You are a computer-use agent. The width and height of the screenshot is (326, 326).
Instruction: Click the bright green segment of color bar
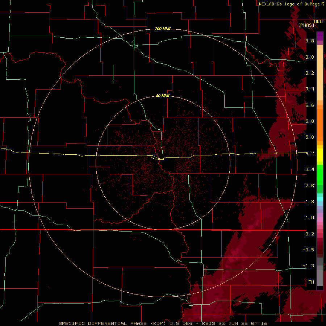pos(320,175)
